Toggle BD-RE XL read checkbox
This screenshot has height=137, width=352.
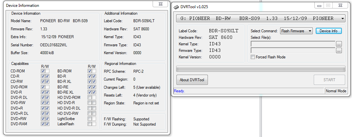pyautogui.click(x=90, y=92)
